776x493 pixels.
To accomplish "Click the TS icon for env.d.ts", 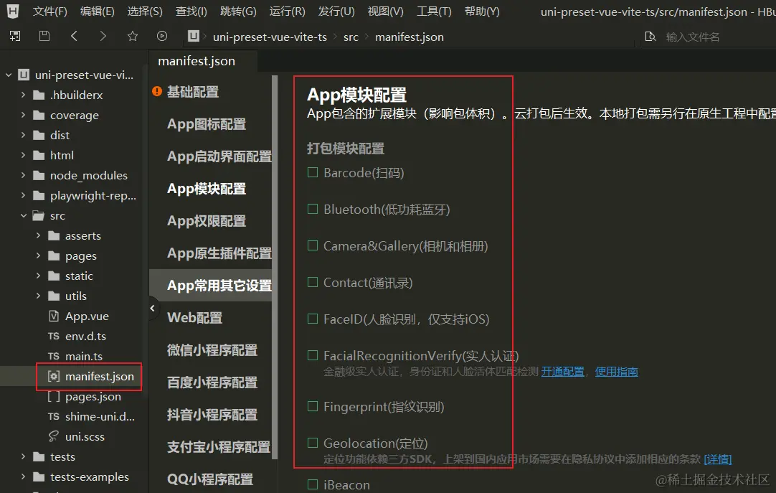I will pos(54,336).
